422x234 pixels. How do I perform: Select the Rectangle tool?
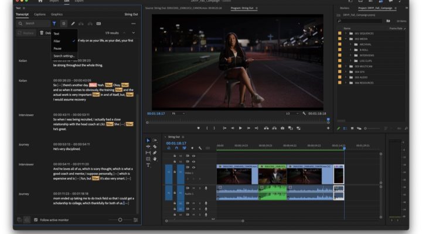click(148, 159)
